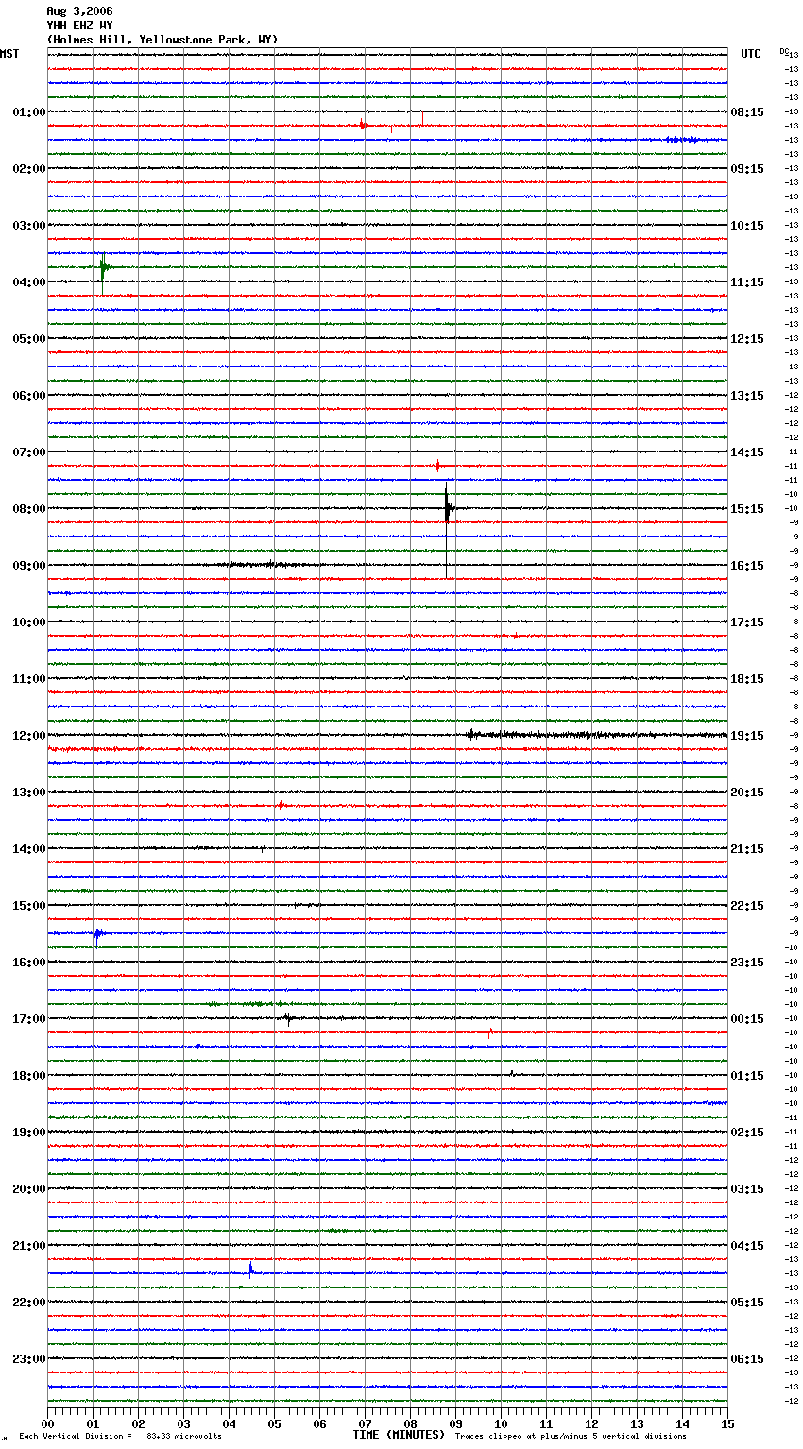The height and width of the screenshot is (1449, 803).
Task: Click the 04:15 UTC time label
Action: pos(747,1246)
